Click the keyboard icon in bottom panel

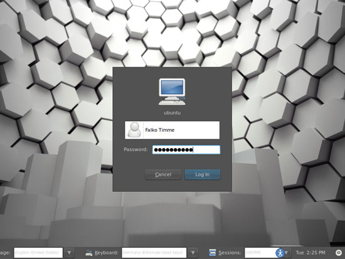tap(89, 253)
